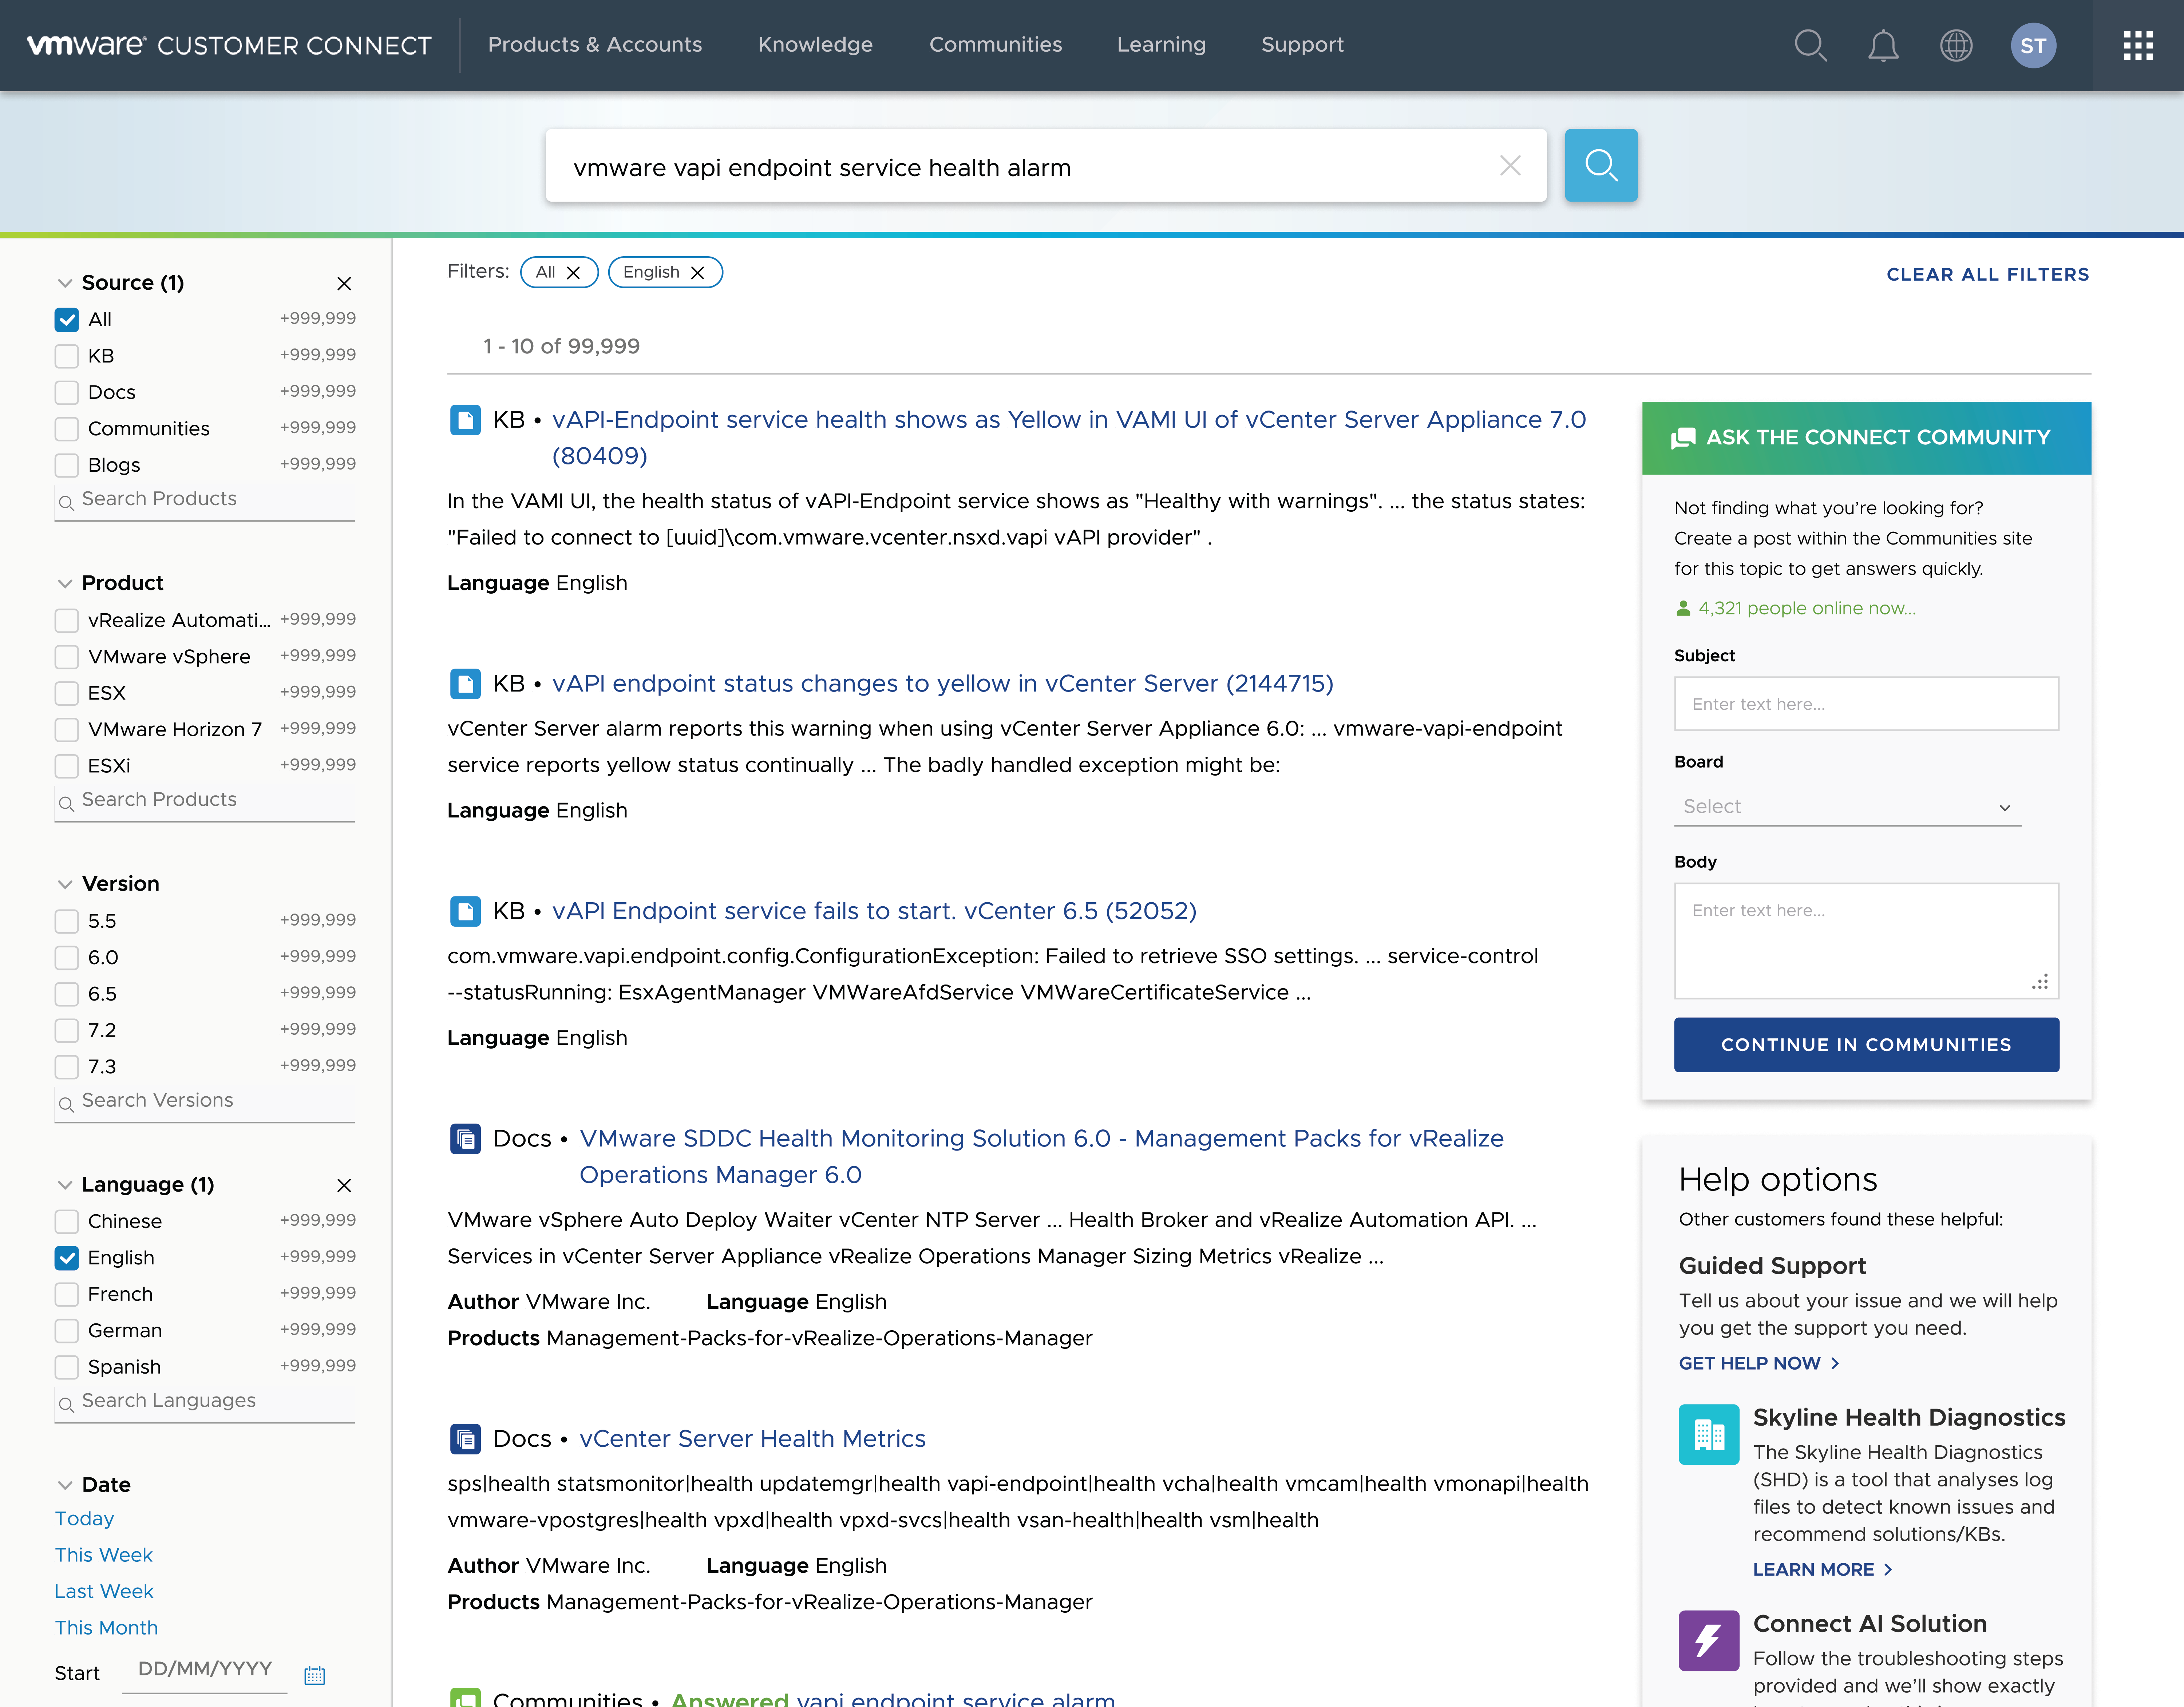Click the Docs icon for SDDC Health Monitoring
Image resolution: width=2184 pixels, height=1707 pixels.
tap(465, 1139)
